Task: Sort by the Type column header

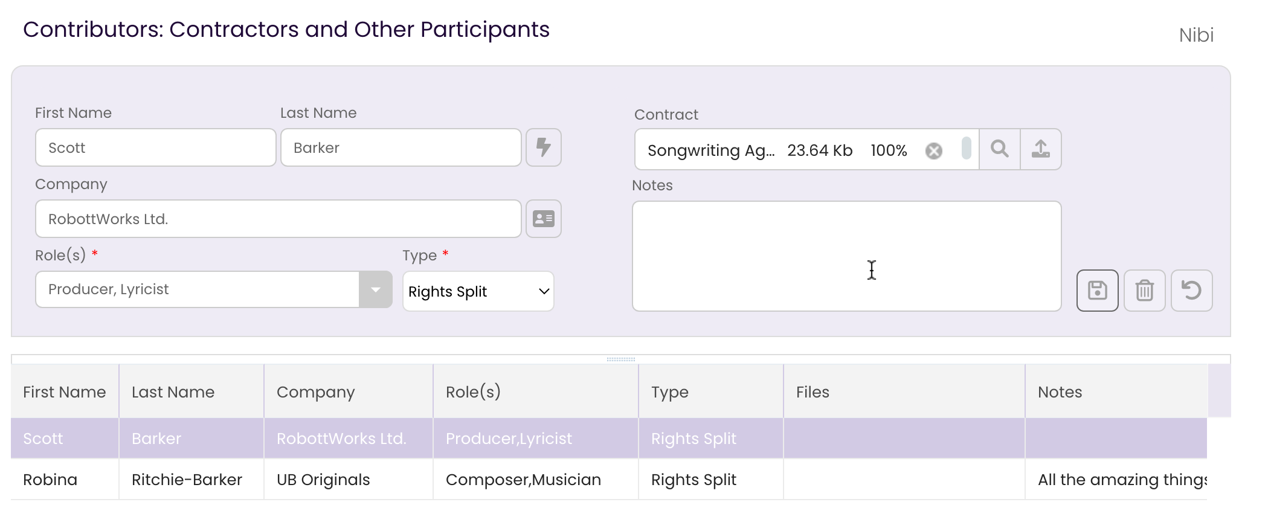Action: [711, 391]
